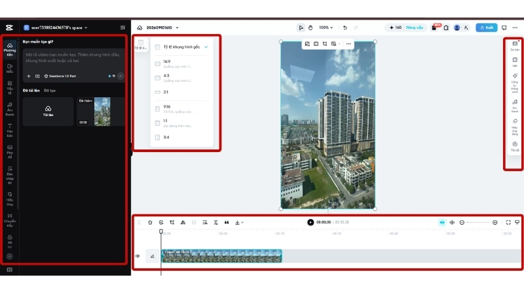This screenshot has width=524, height=295.
Task: Open the top-right three dots menu
Action: (x=515, y=28)
